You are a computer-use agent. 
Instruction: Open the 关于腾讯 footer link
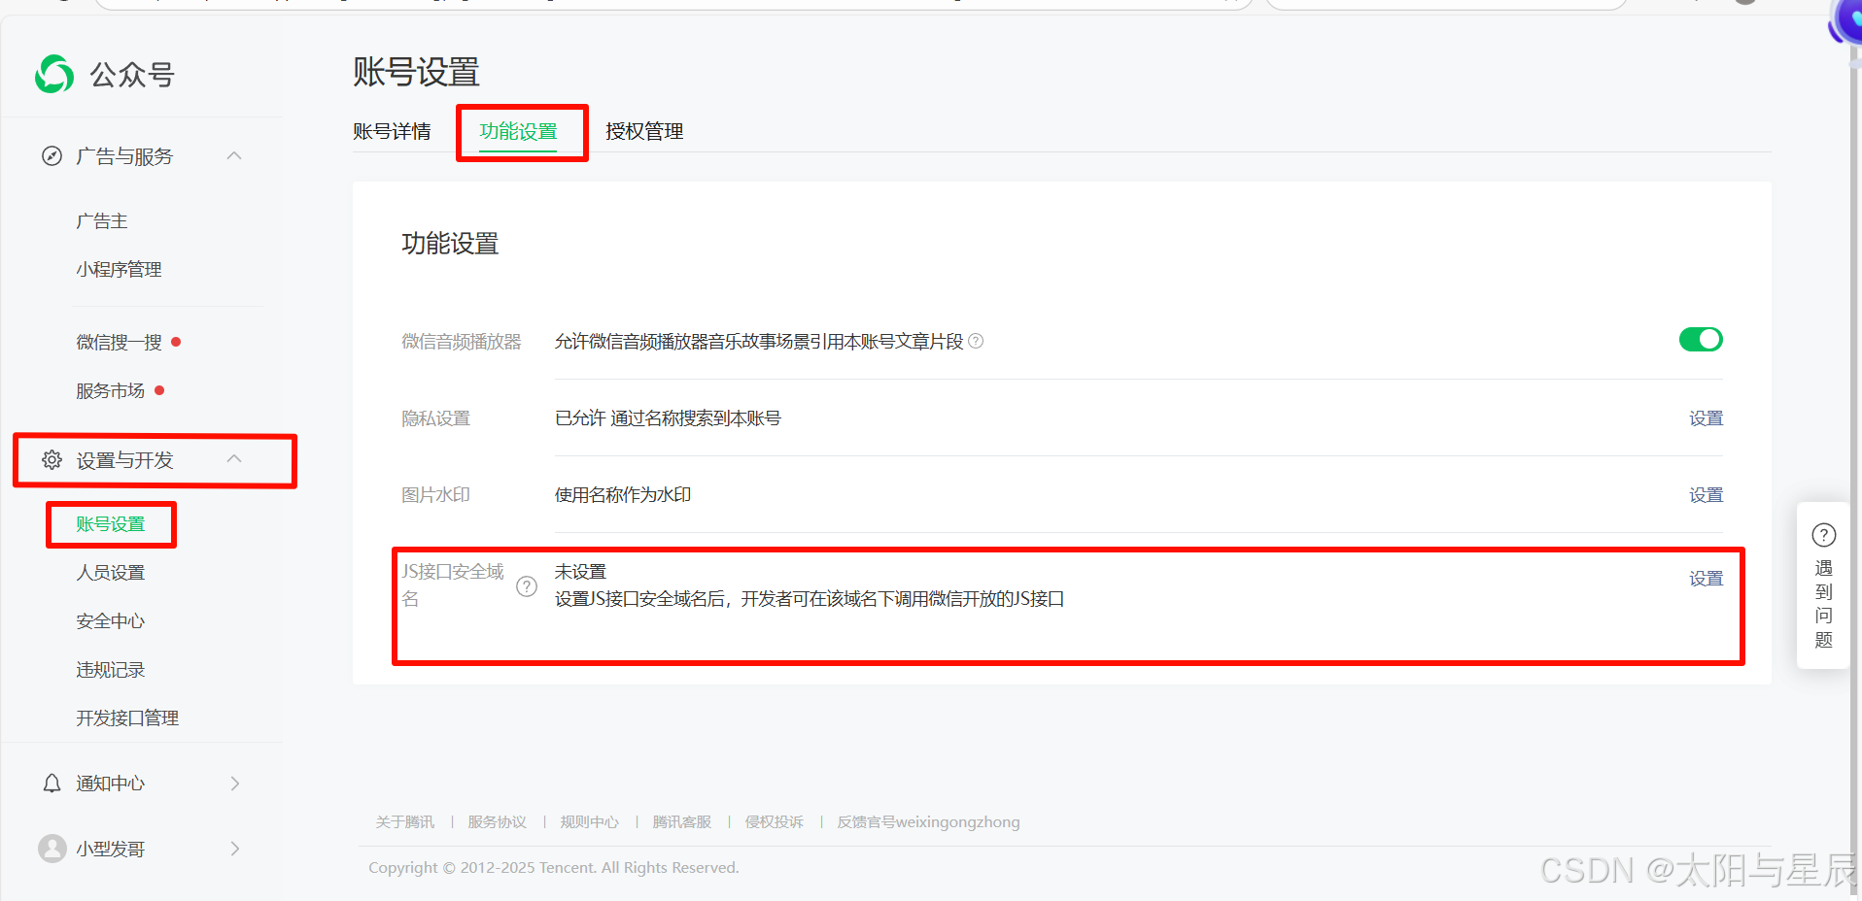405,822
